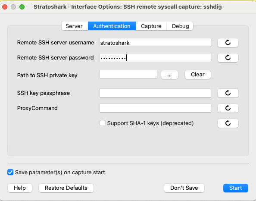Screen dimensions: 256x201
Task: Uncheck Save parameter(s) on capture start
Action: 10,172
